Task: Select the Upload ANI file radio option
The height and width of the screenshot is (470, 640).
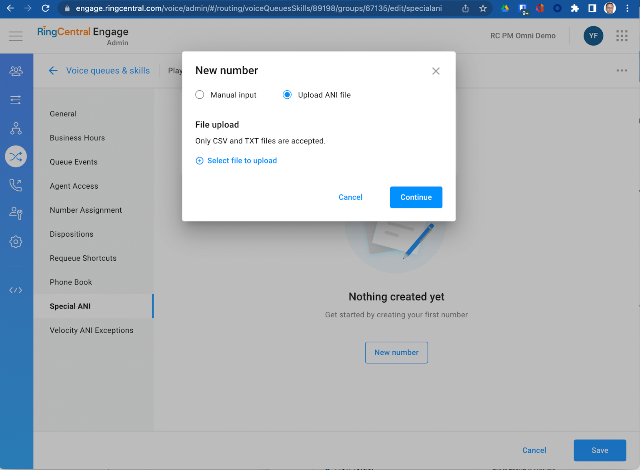Action: coord(287,95)
